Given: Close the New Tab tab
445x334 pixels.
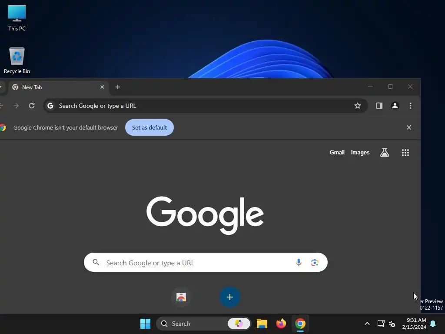Looking at the screenshot, I should (102, 87).
